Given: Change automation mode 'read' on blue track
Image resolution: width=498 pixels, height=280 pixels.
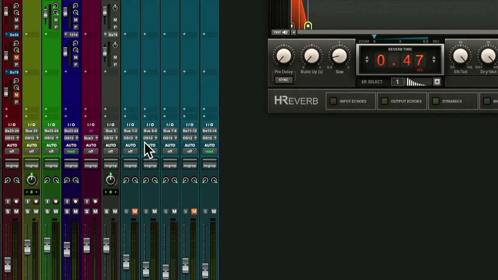Looking at the screenshot, I should point(71,152).
